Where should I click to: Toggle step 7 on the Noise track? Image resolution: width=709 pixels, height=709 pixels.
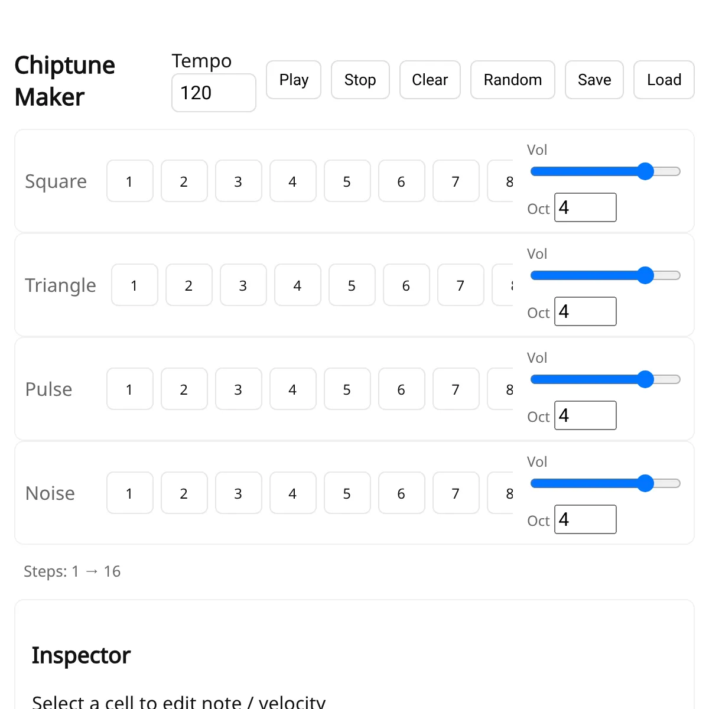tap(456, 493)
